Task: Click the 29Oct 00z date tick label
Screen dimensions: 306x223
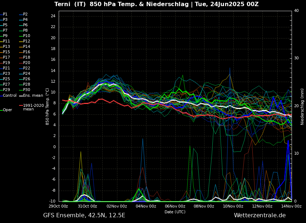Action: click(x=58, y=206)
